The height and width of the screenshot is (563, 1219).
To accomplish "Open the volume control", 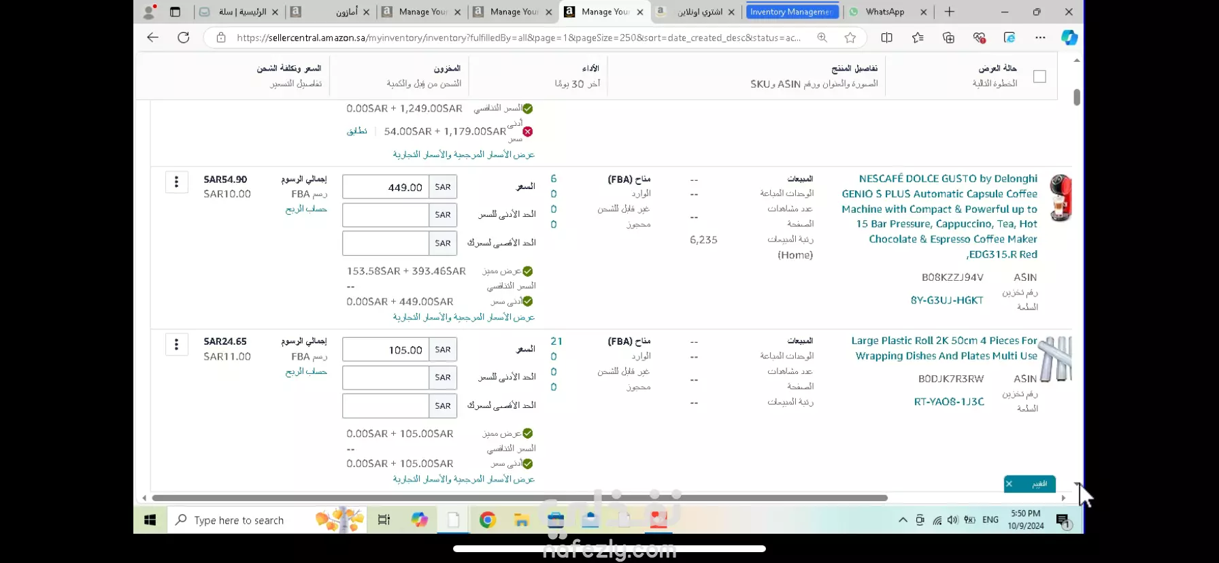I will click(953, 520).
